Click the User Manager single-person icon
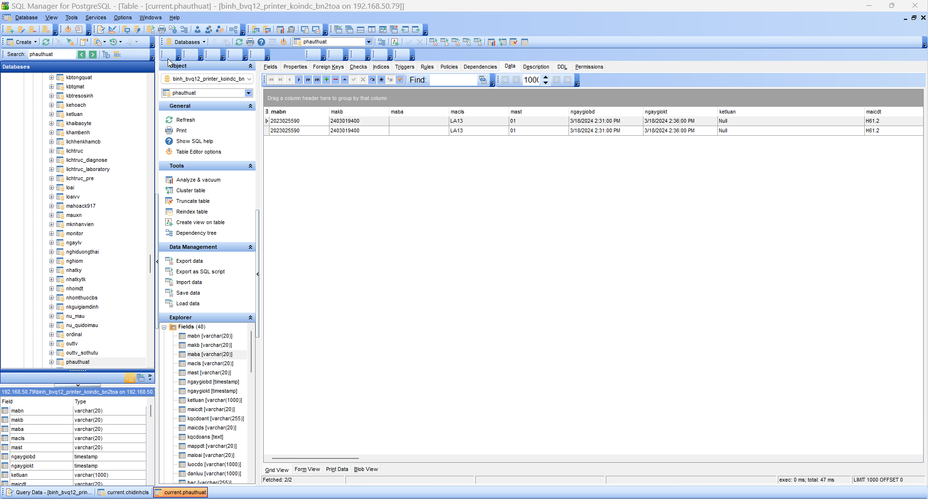This screenshot has height=499, width=928. (x=198, y=30)
